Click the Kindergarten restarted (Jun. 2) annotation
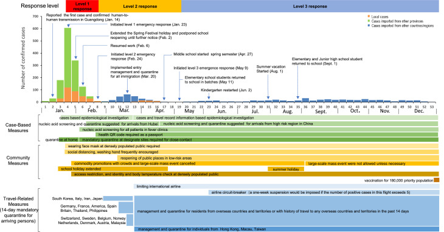 [x=226, y=90]
